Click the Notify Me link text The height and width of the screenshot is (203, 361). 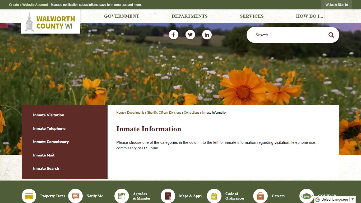pyautogui.click(x=95, y=196)
